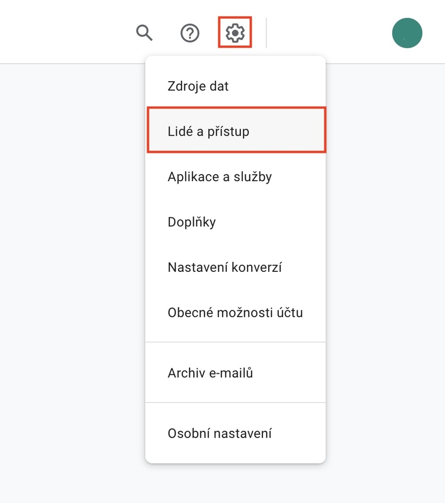Screen dimensions: 445x503
Task: Close the dropdown using the gear icon
Action: (235, 33)
